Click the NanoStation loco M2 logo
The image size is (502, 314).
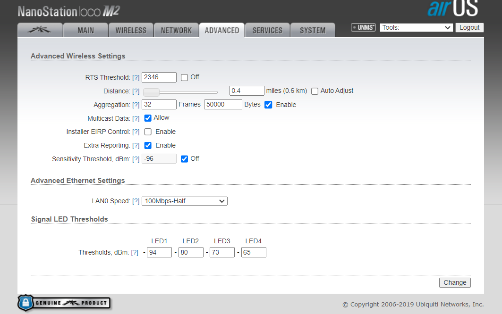[x=69, y=11]
